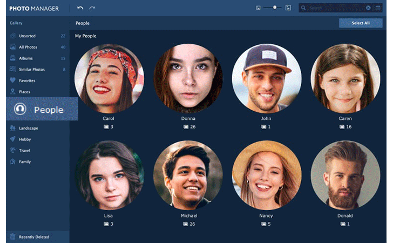Click the Favorites heart icon
The image size is (393, 243).
pos(12,80)
